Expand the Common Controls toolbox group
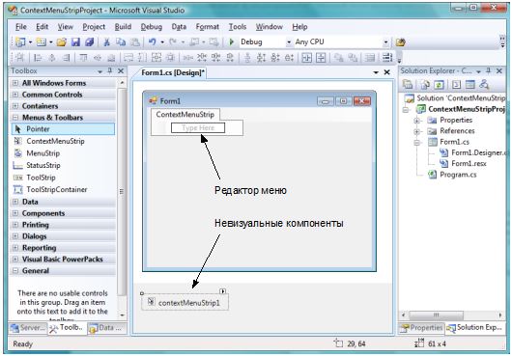 point(15,95)
